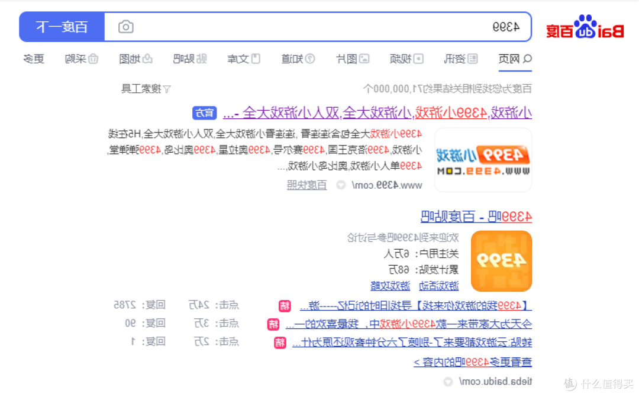Open camera image search icon
This screenshot has height=397, width=639.
(126, 27)
